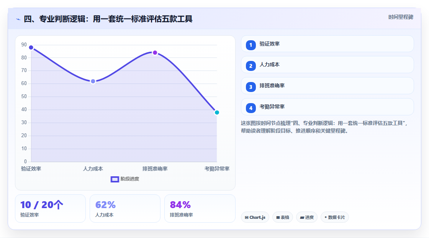
Task: Click the 10 / 20个 stat card
Action: coord(50,208)
